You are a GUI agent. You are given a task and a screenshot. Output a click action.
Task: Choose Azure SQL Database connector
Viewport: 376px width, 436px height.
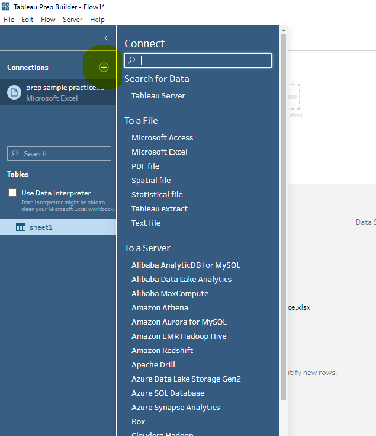(x=168, y=393)
